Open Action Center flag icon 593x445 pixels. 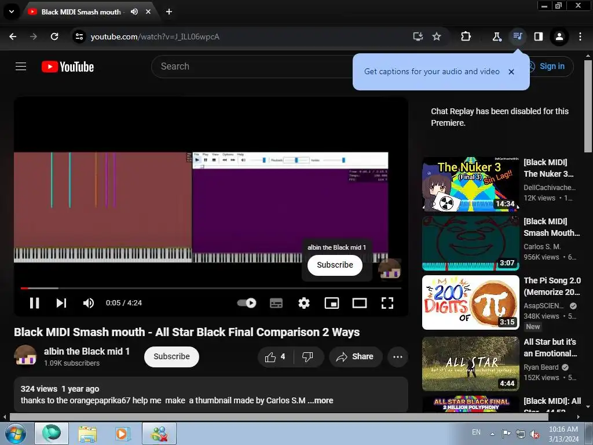(506, 433)
